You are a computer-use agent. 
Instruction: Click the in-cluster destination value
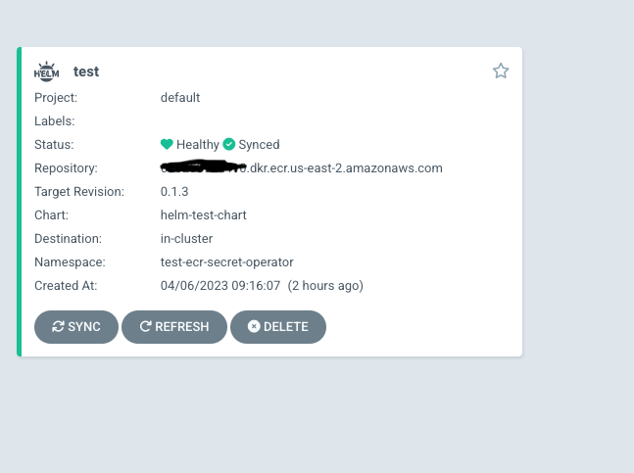click(186, 238)
